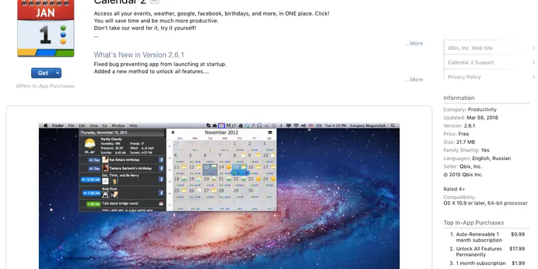The height and width of the screenshot is (269, 538).
Task: Click the chevron beside Qbix, Inc. Web Site
Action: pos(534,48)
